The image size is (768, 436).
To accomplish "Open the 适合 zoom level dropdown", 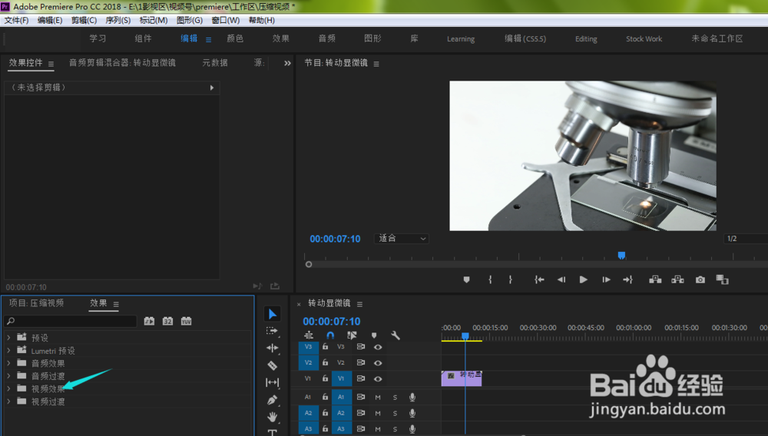I will [402, 239].
